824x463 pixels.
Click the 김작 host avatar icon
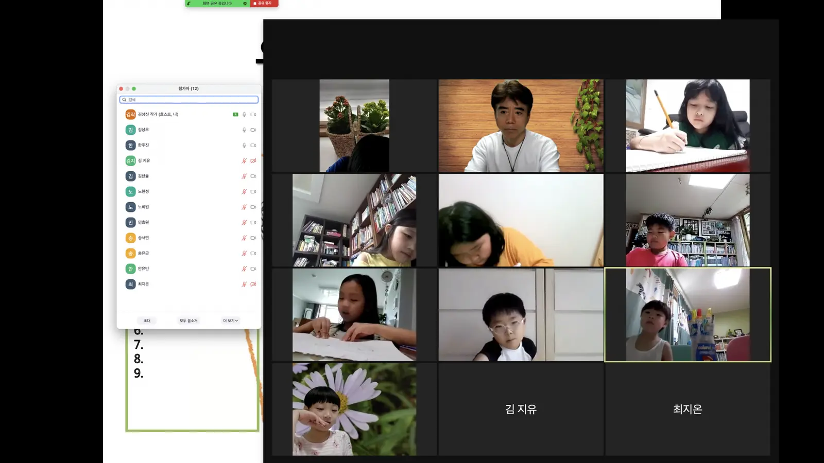(130, 114)
